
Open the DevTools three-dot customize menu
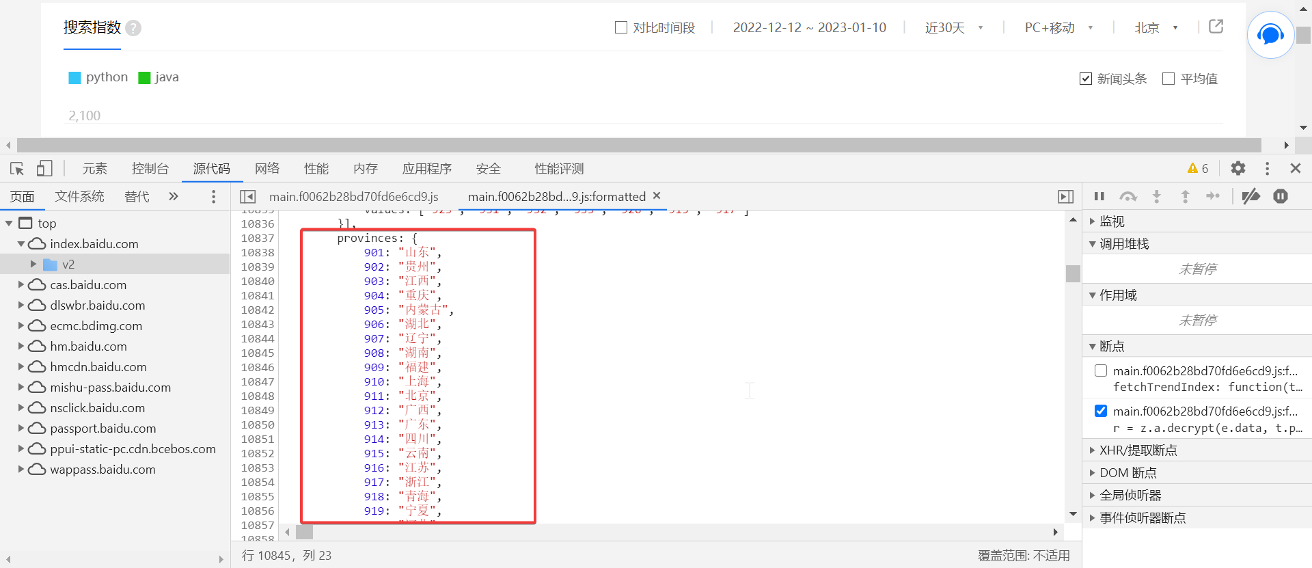click(x=1267, y=168)
